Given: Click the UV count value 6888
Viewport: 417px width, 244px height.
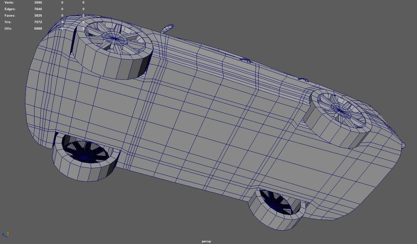Looking at the screenshot, I should tap(38, 29).
